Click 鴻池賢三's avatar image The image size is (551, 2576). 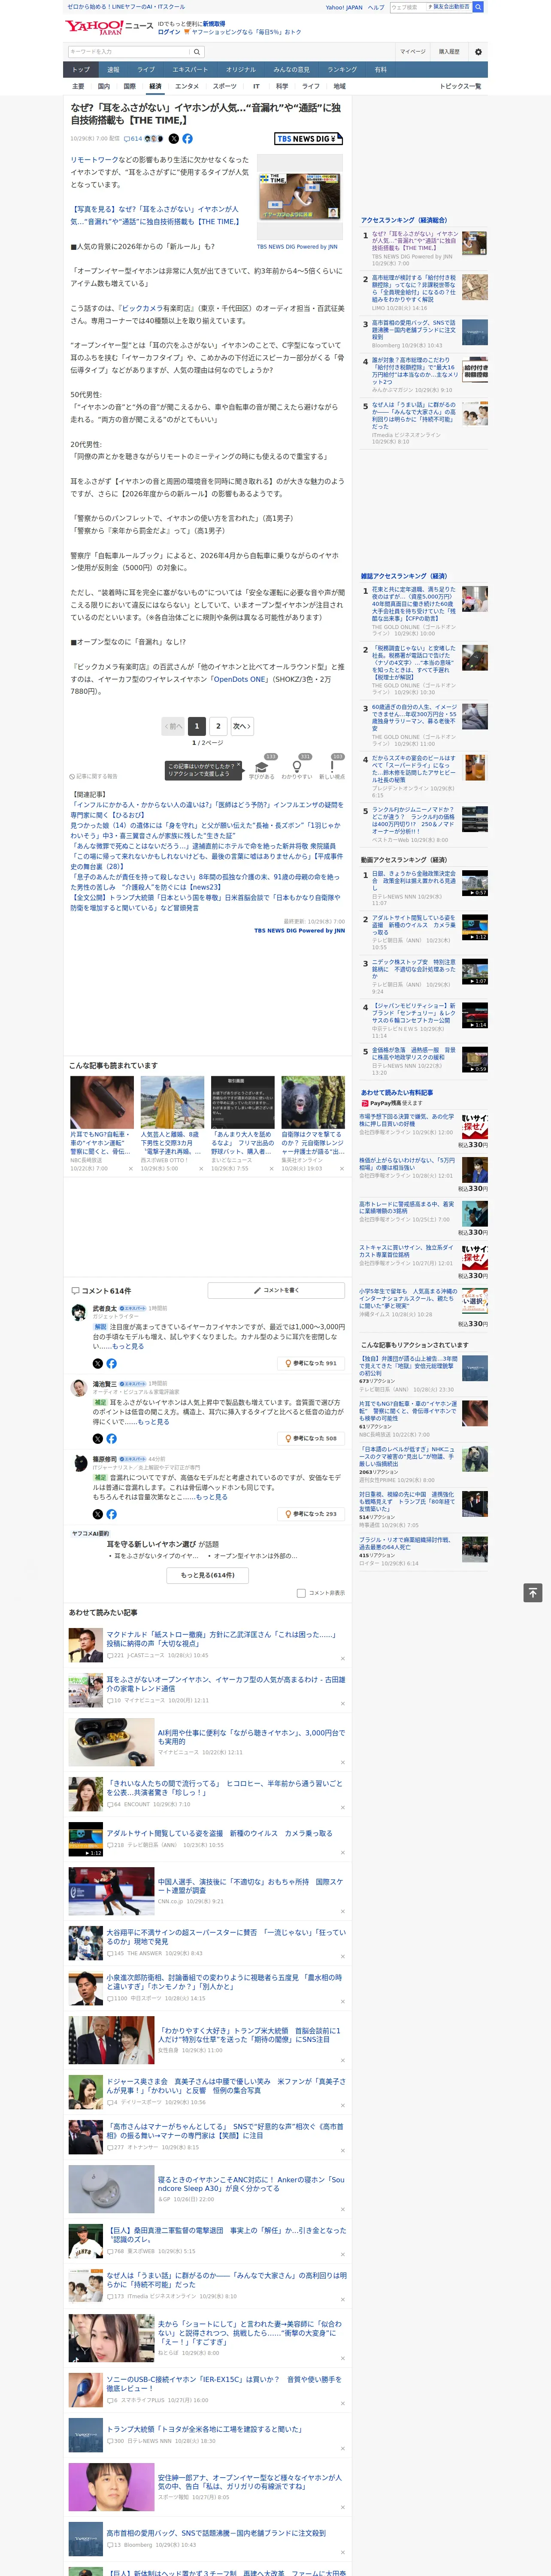pyautogui.click(x=79, y=1388)
